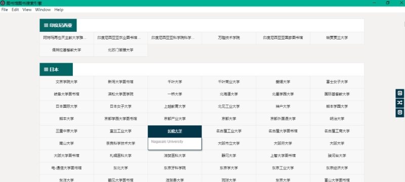
Task: Select 北见工业大学
Action: (229, 107)
